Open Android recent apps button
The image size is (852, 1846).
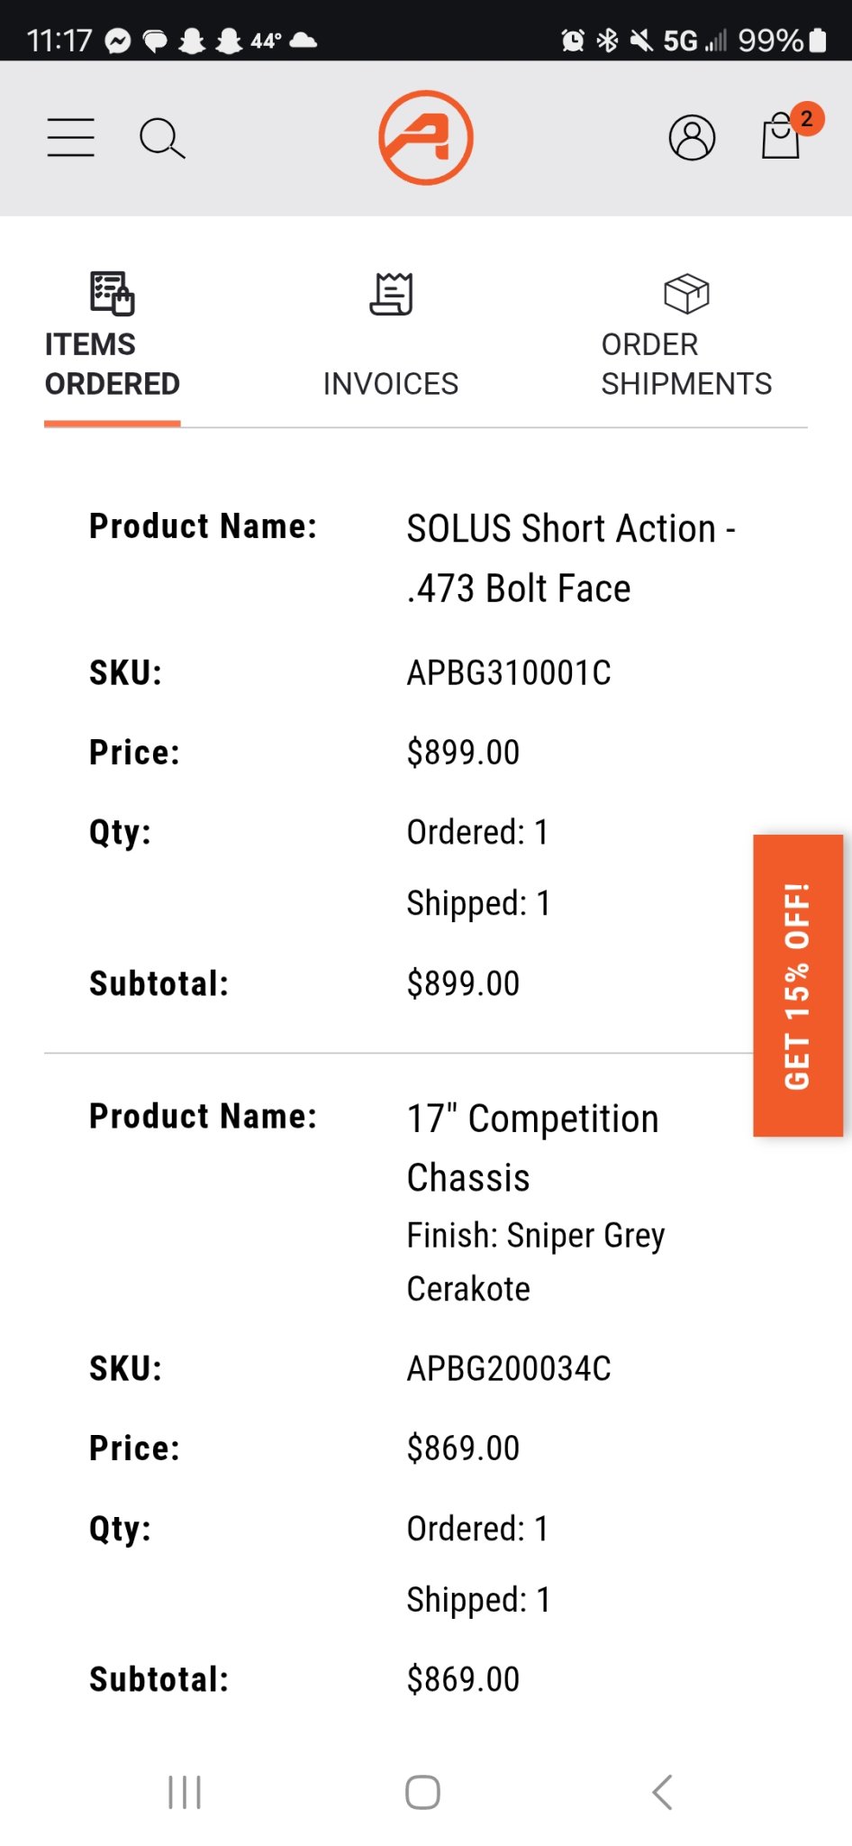point(185,1792)
